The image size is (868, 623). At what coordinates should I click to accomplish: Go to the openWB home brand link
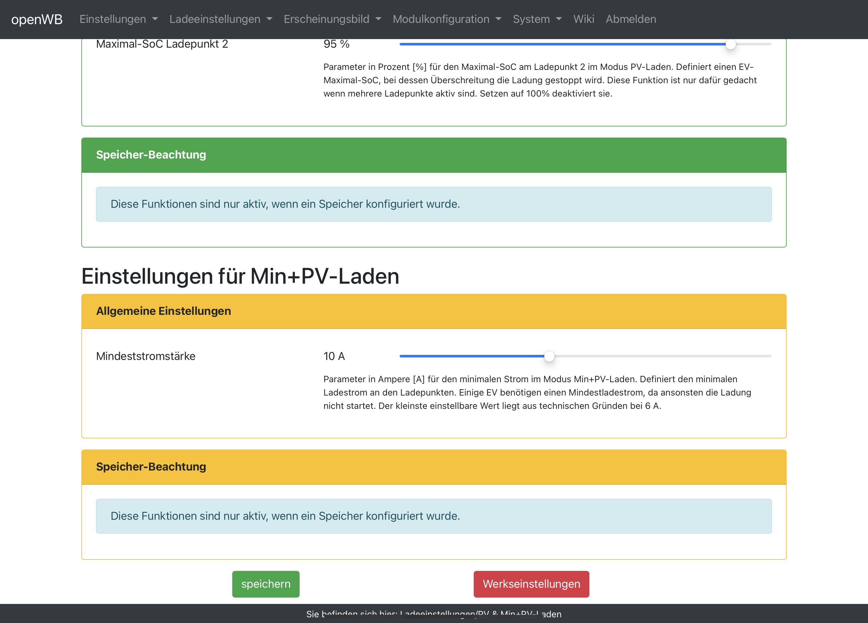[x=37, y=19]
